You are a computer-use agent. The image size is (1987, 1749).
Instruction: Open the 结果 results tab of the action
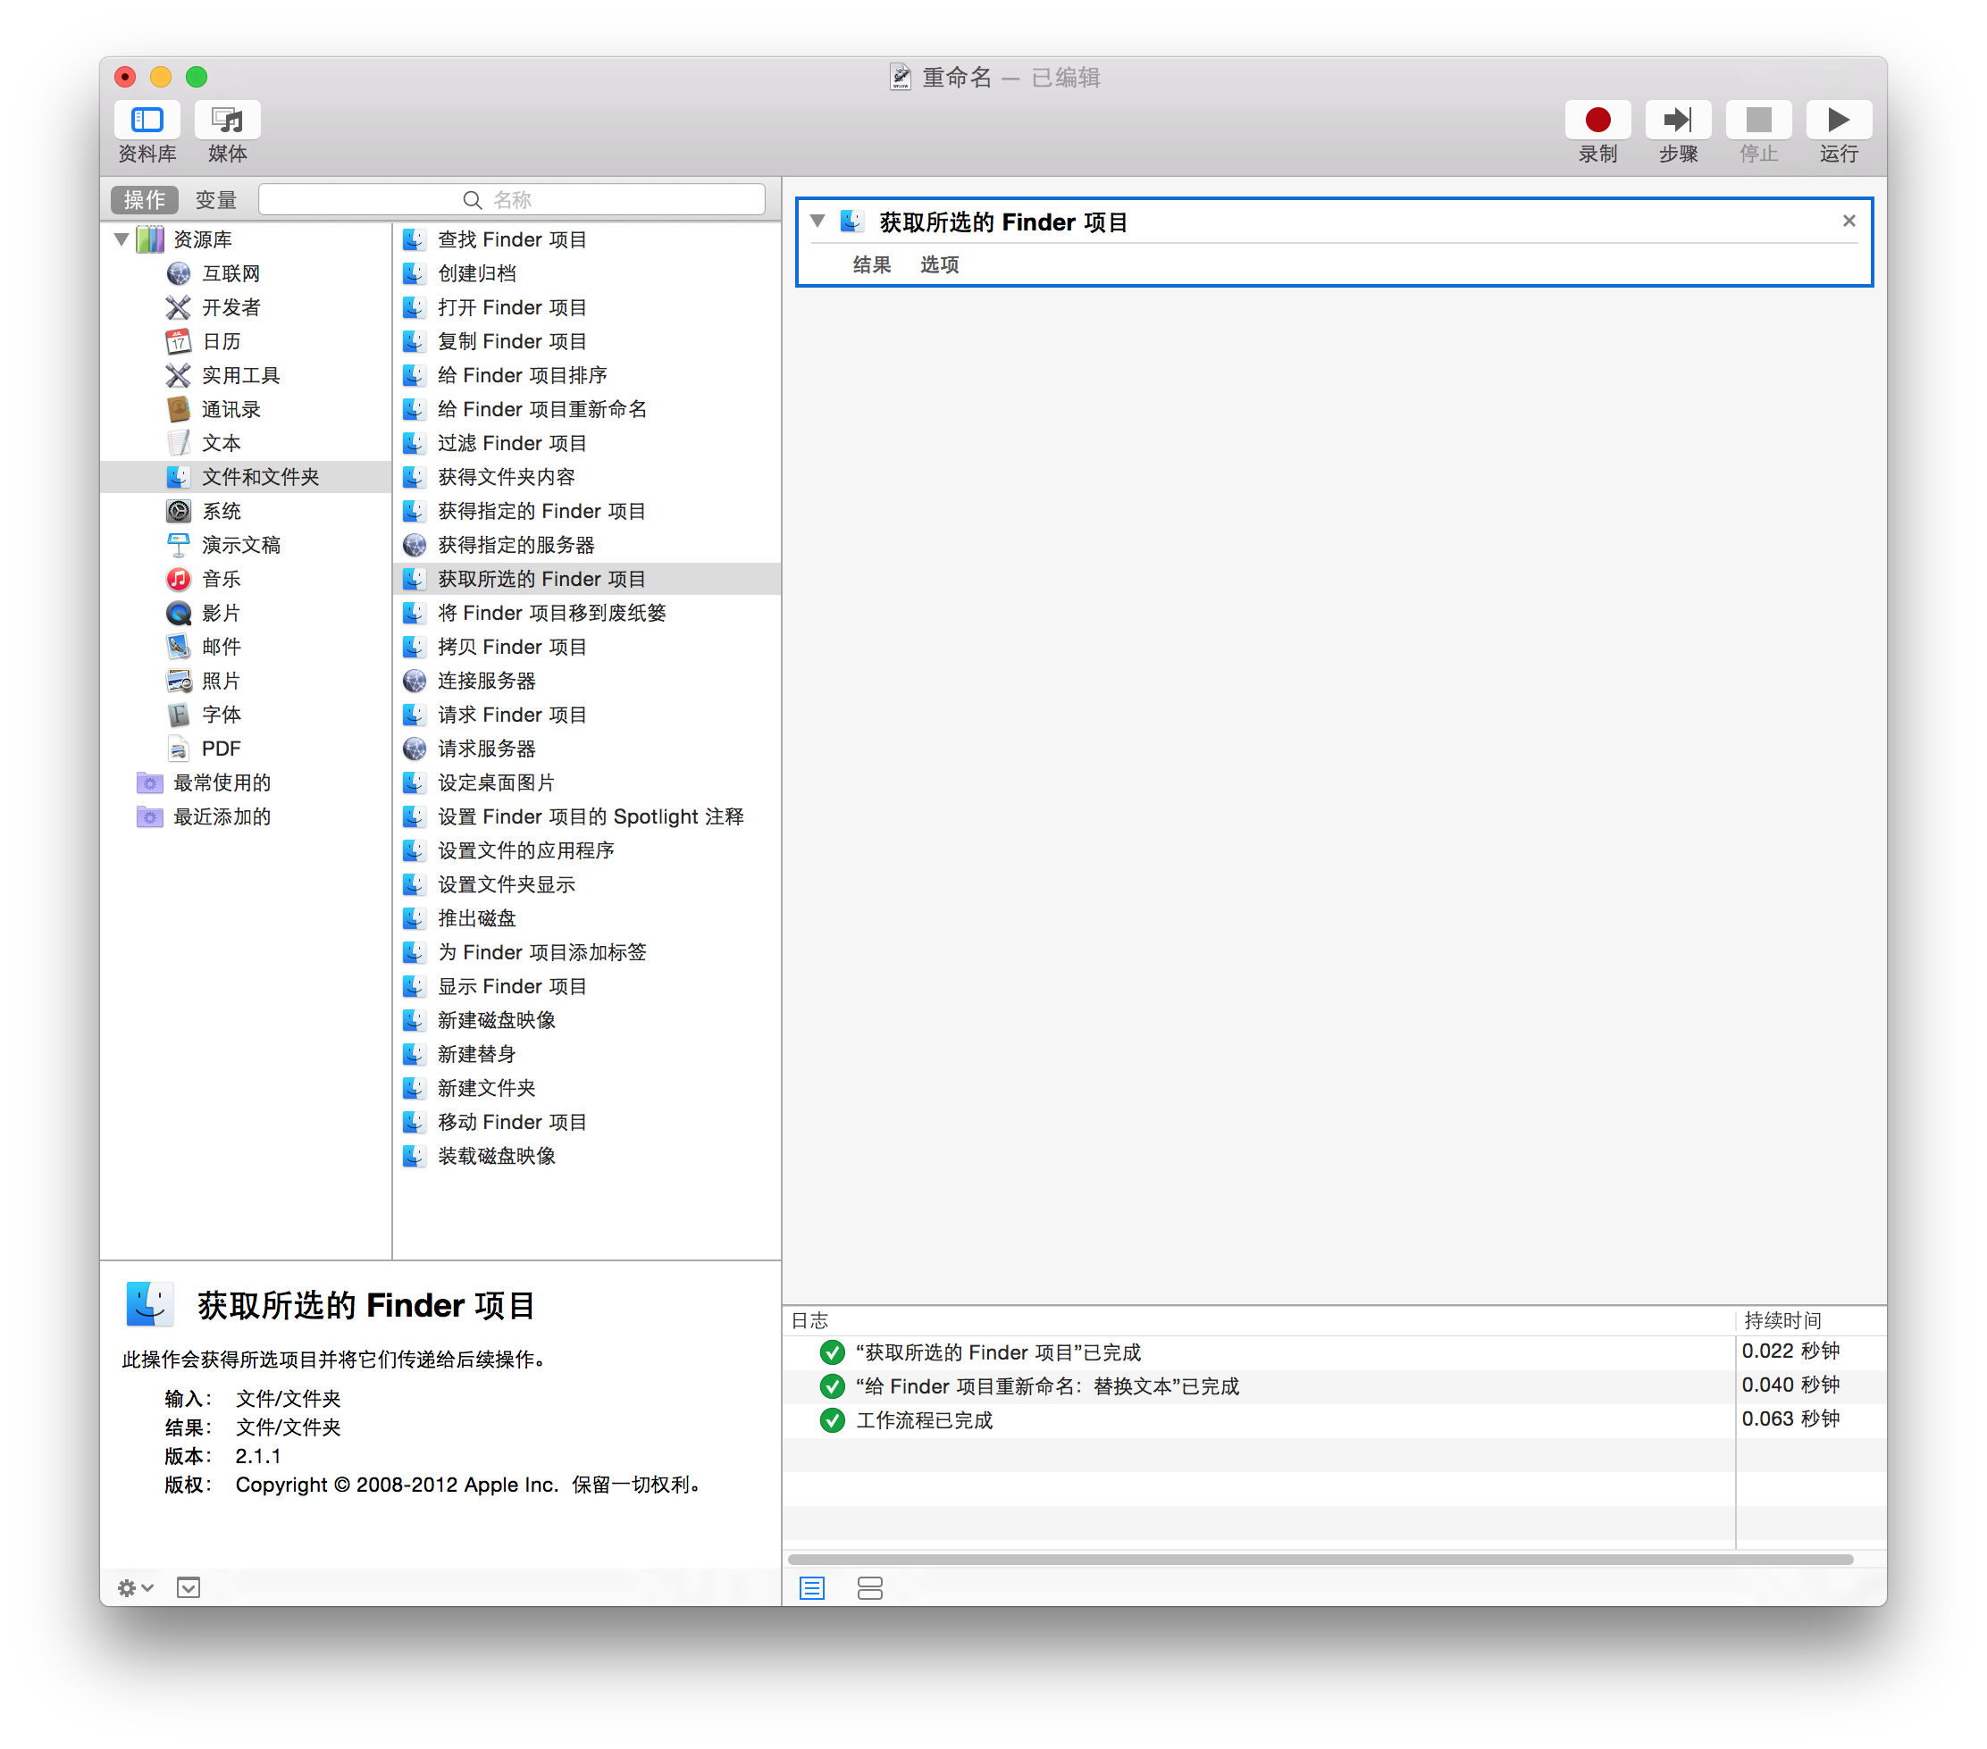(872, 264)
